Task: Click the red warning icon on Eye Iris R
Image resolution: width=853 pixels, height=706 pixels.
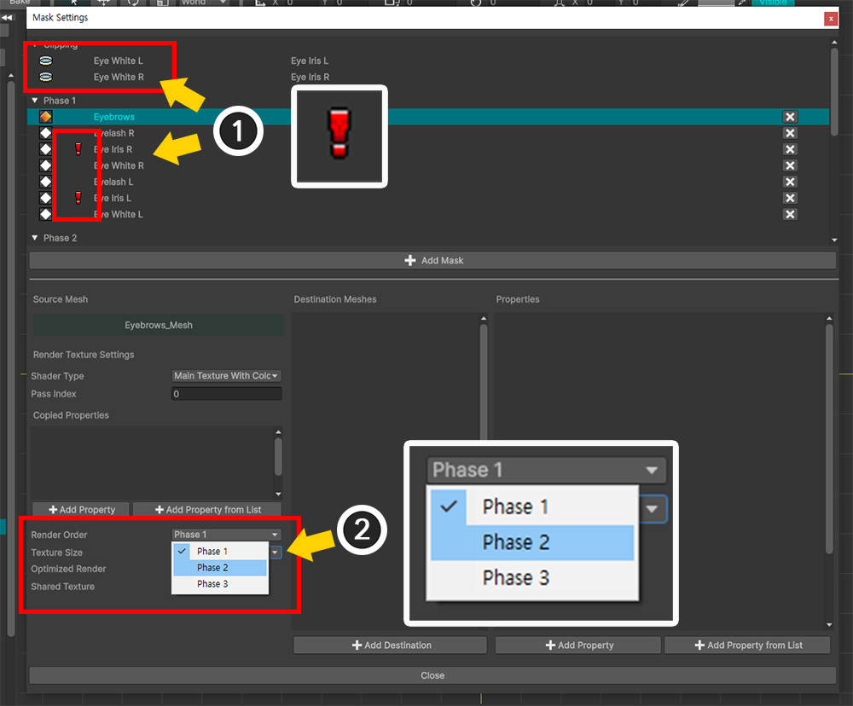Action: coord(78,149)
